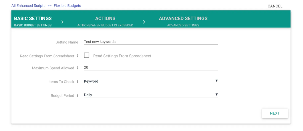Click chevron arrow before Advanced Settings step
Image resolution: width=303 pixels, height=131 pixels.
(144, 22)
